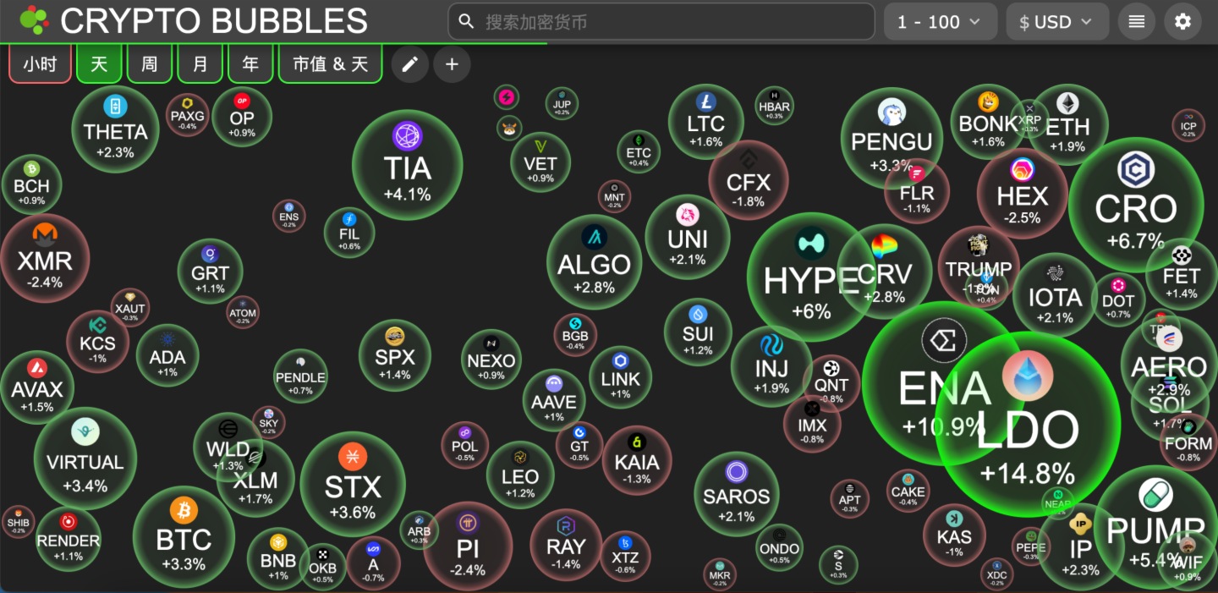Click the CRYPTO BUBBLES title link
Screen dimensions: 1218x593
pos(214,21)
